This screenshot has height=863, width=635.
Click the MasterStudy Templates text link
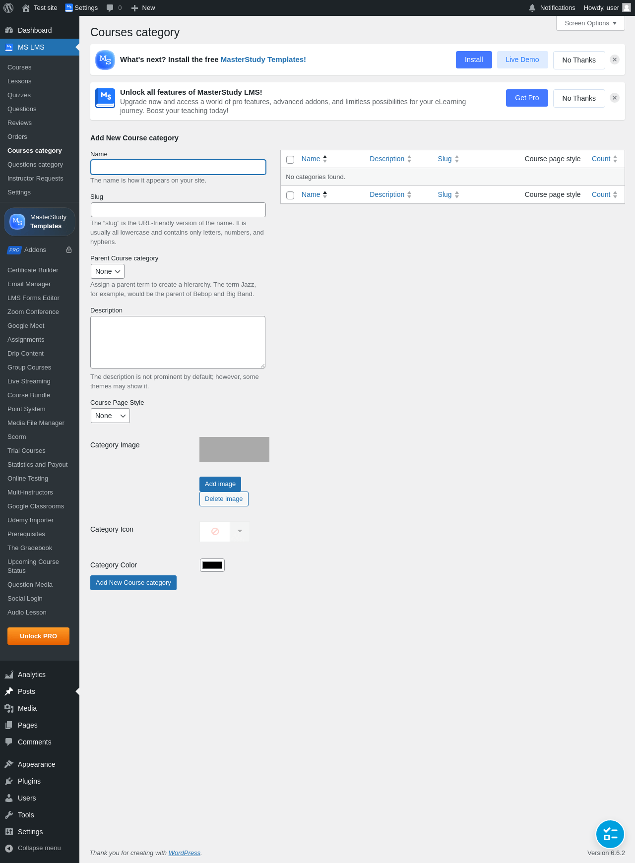263,60
